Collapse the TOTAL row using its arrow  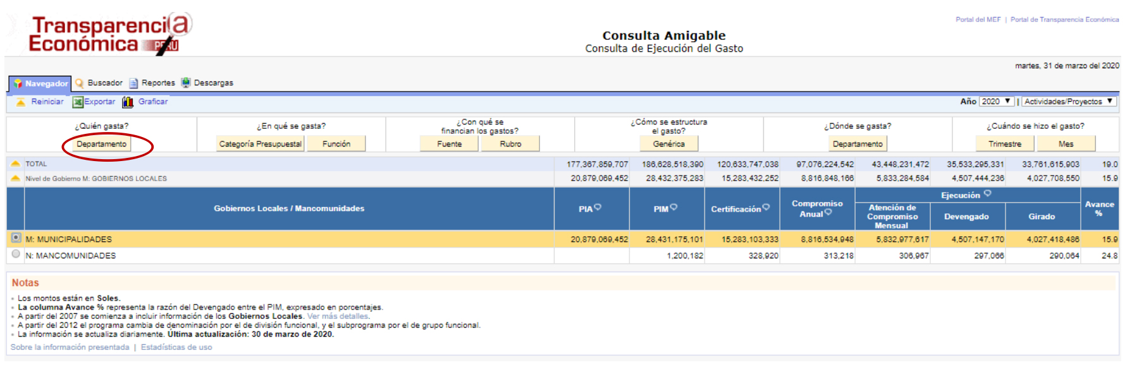pos(16,164)
